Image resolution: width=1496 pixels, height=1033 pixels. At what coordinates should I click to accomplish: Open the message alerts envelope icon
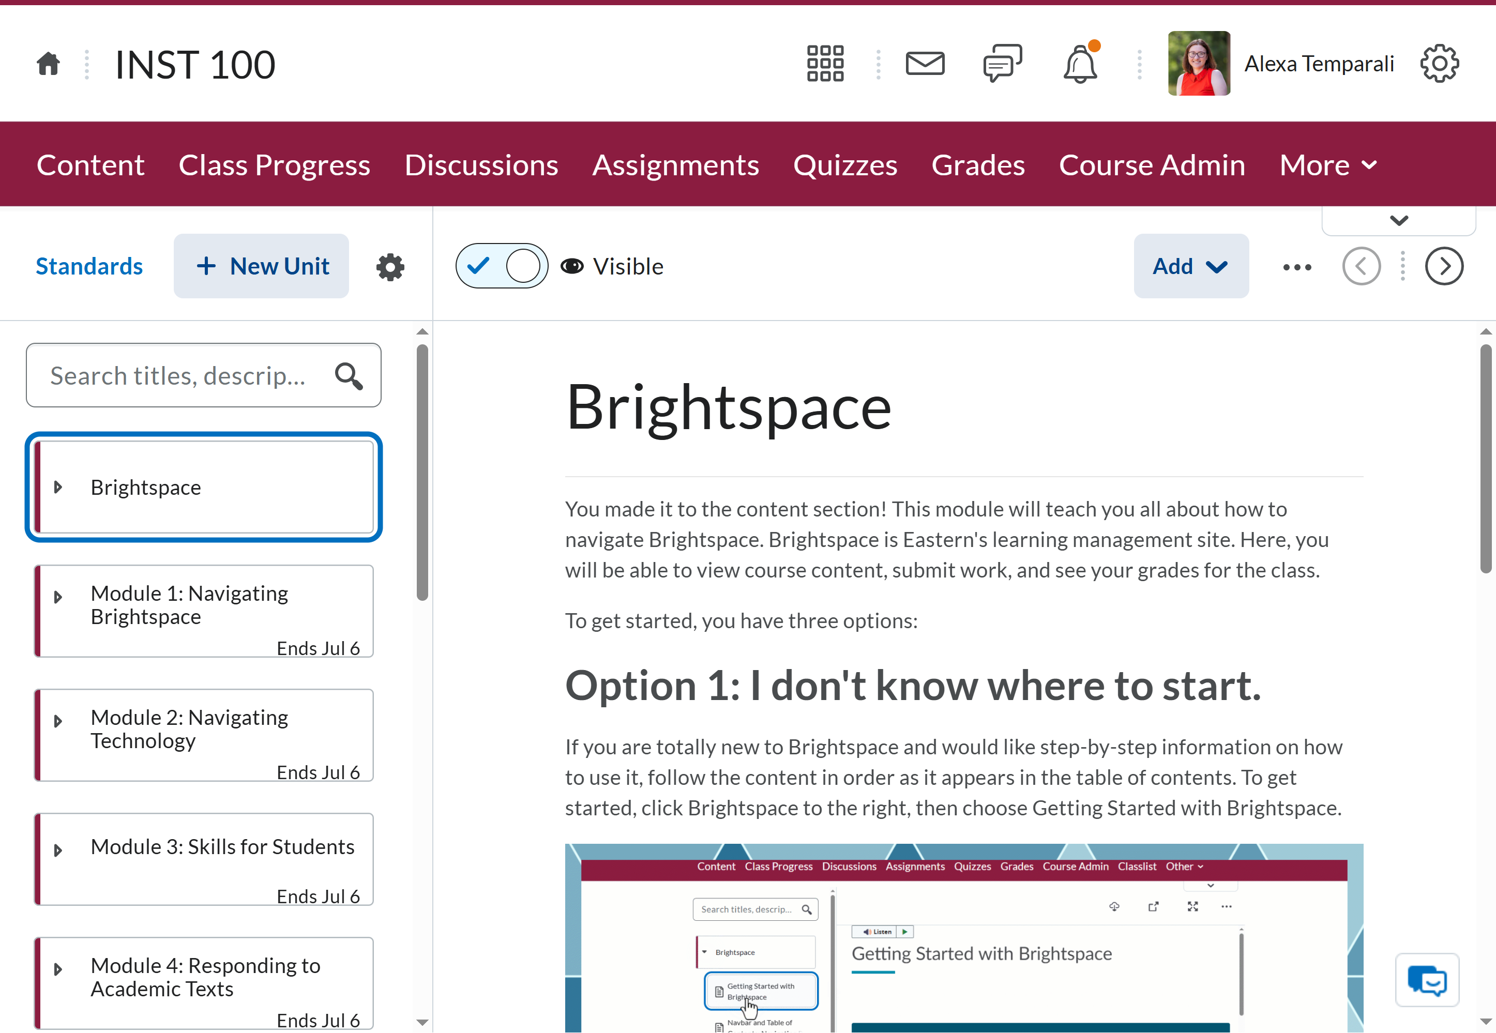click(x=925, y=64)
